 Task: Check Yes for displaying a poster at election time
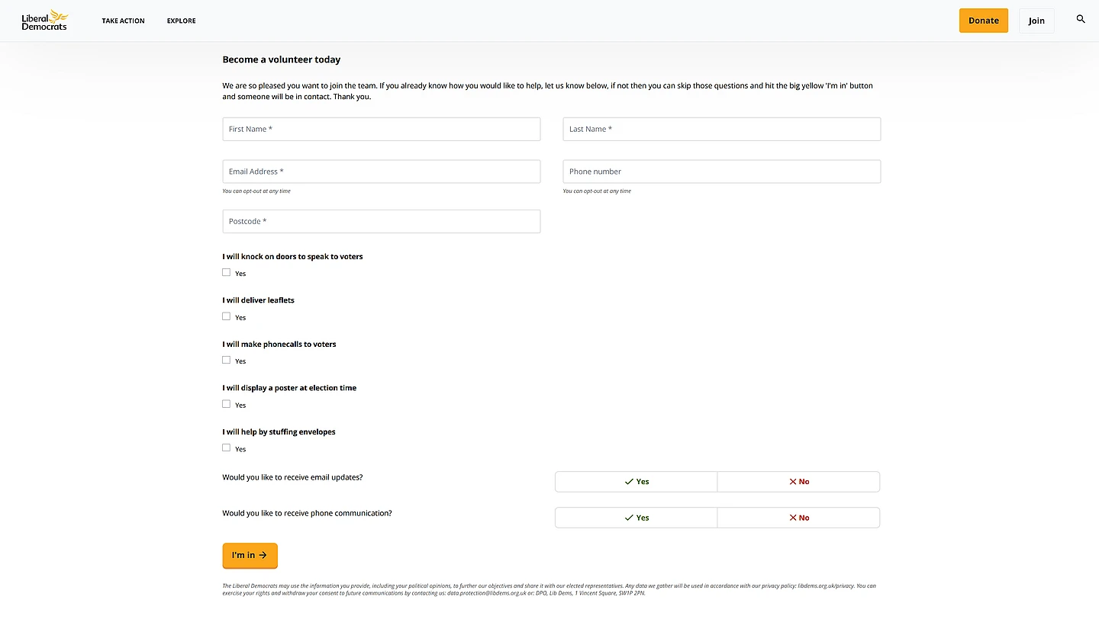(x=226, y=403)
